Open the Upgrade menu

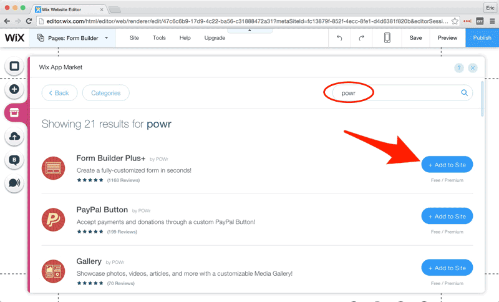coord(215,38)
